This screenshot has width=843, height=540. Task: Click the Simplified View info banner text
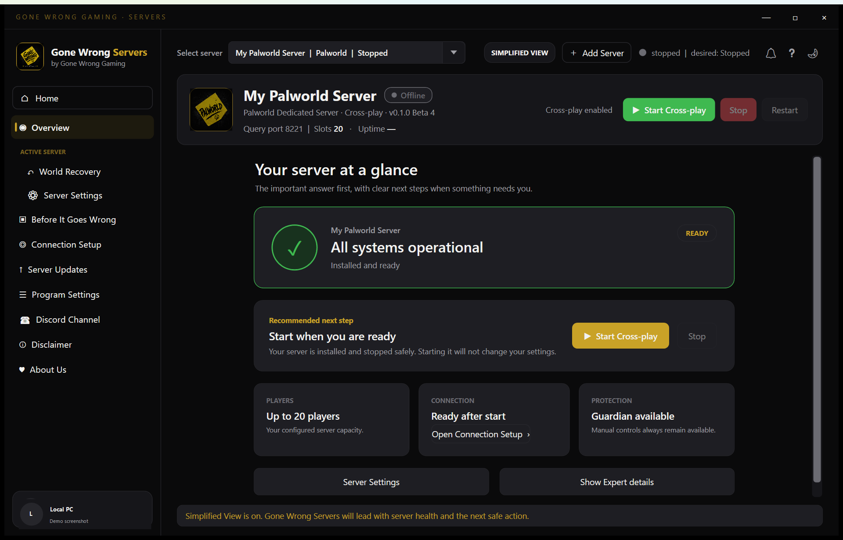(357, 516)
